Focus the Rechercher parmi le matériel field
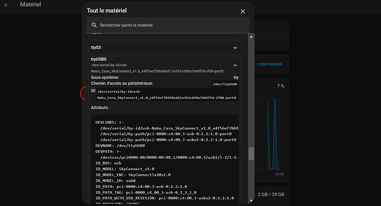This screenshot has width=381, height=206. [168, 25]
